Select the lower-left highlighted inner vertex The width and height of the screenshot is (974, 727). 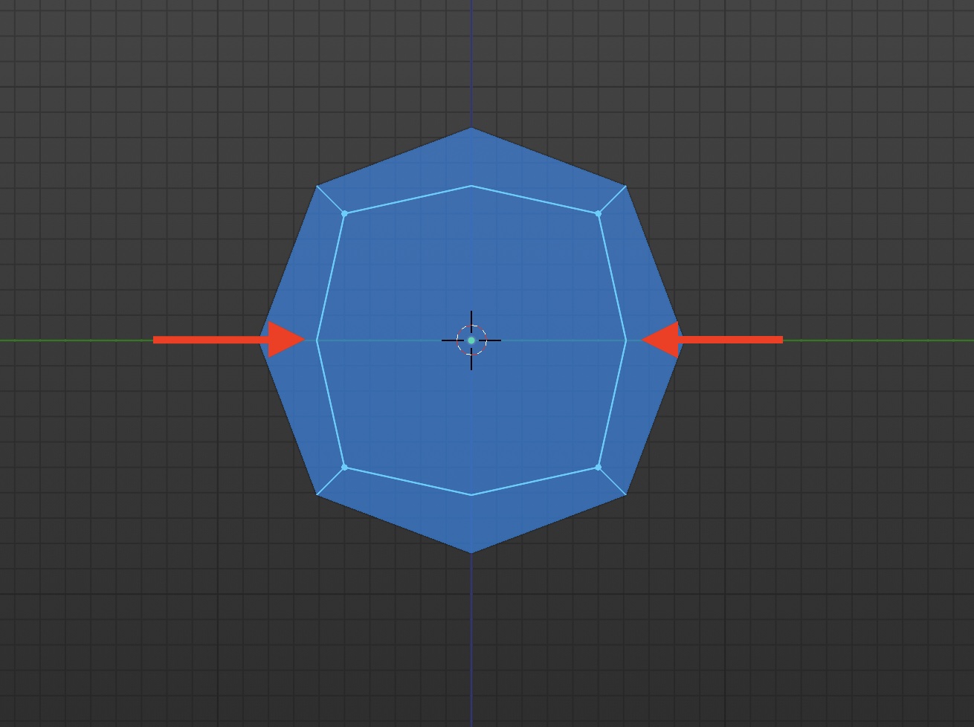[x=344, y=467]
